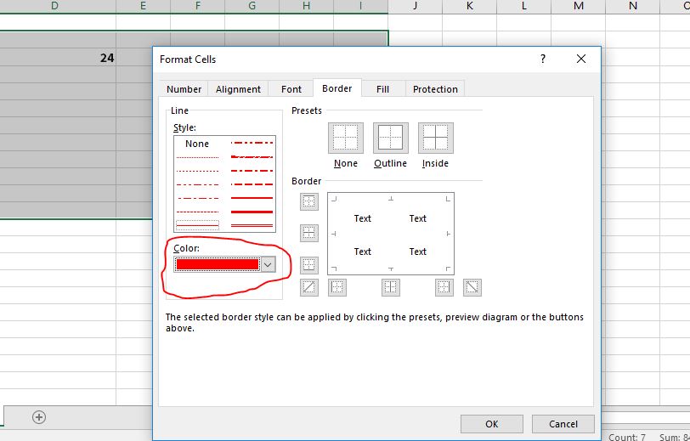
Task: Apply the right border button
Action: 444,287
